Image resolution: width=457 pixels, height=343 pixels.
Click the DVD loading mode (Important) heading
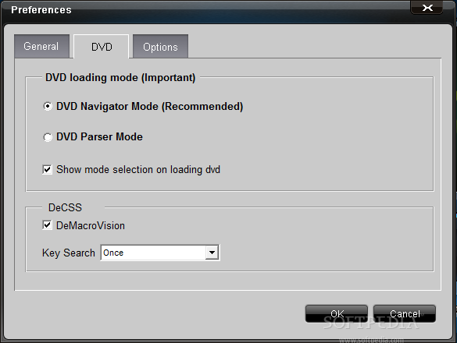[120, 78]
